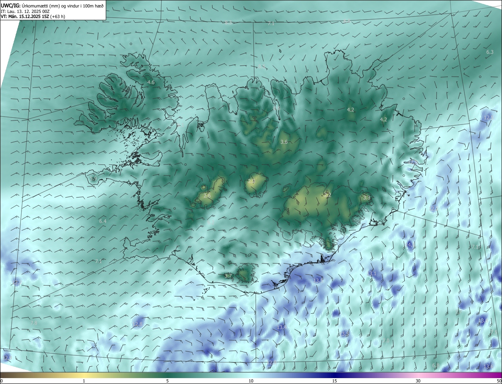502x384 pixels.
Task: Click the "6.4" value label over the sea
Action: (103, 221)
